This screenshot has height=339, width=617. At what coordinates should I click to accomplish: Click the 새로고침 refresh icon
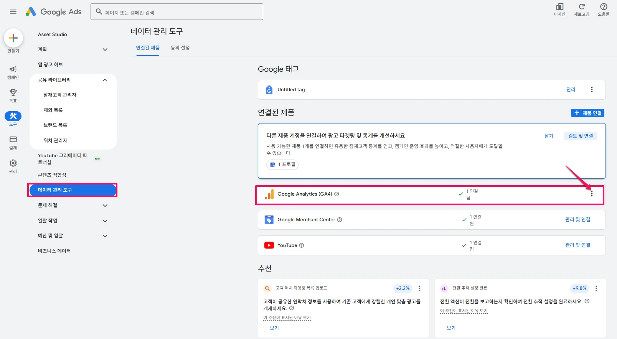tap(582, 7)
